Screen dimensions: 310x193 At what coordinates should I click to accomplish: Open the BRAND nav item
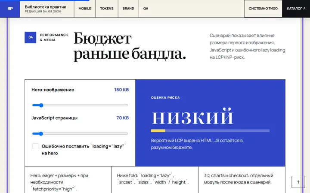pyautogui.click(x=128, y=9)
